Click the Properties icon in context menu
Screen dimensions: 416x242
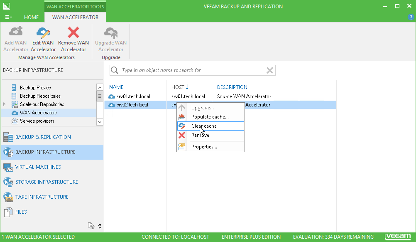182,147
